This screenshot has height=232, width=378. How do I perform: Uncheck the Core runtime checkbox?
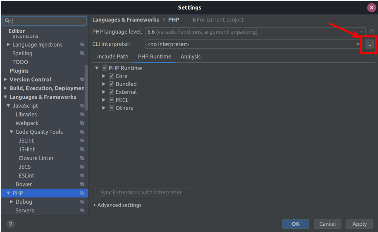(111, 76)
